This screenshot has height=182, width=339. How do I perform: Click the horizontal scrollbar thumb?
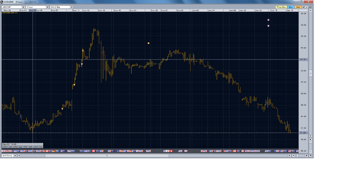107,156
